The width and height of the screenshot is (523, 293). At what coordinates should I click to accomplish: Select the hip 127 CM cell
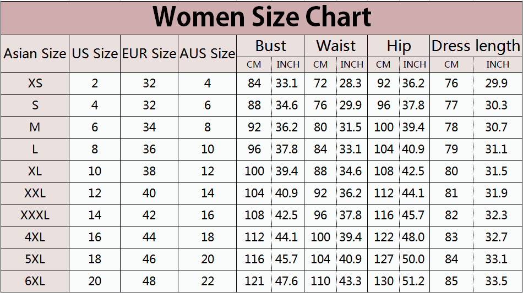point(384,259)
